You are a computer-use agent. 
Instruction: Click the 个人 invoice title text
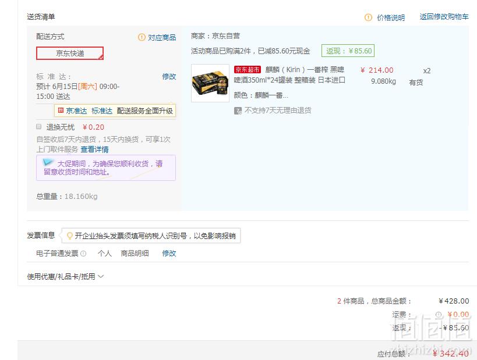[105, 254]
